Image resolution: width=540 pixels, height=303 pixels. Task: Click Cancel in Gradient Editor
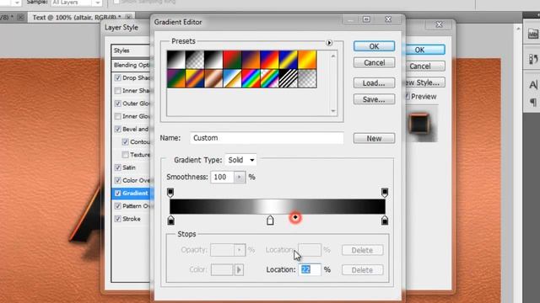pos(374,62)
